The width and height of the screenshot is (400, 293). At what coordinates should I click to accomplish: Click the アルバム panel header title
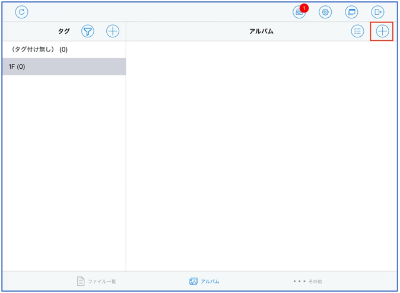(261, 31)
